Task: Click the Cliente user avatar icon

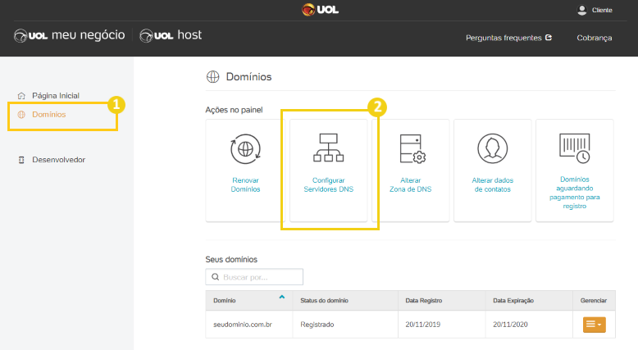Action: (x=582, y=10)
